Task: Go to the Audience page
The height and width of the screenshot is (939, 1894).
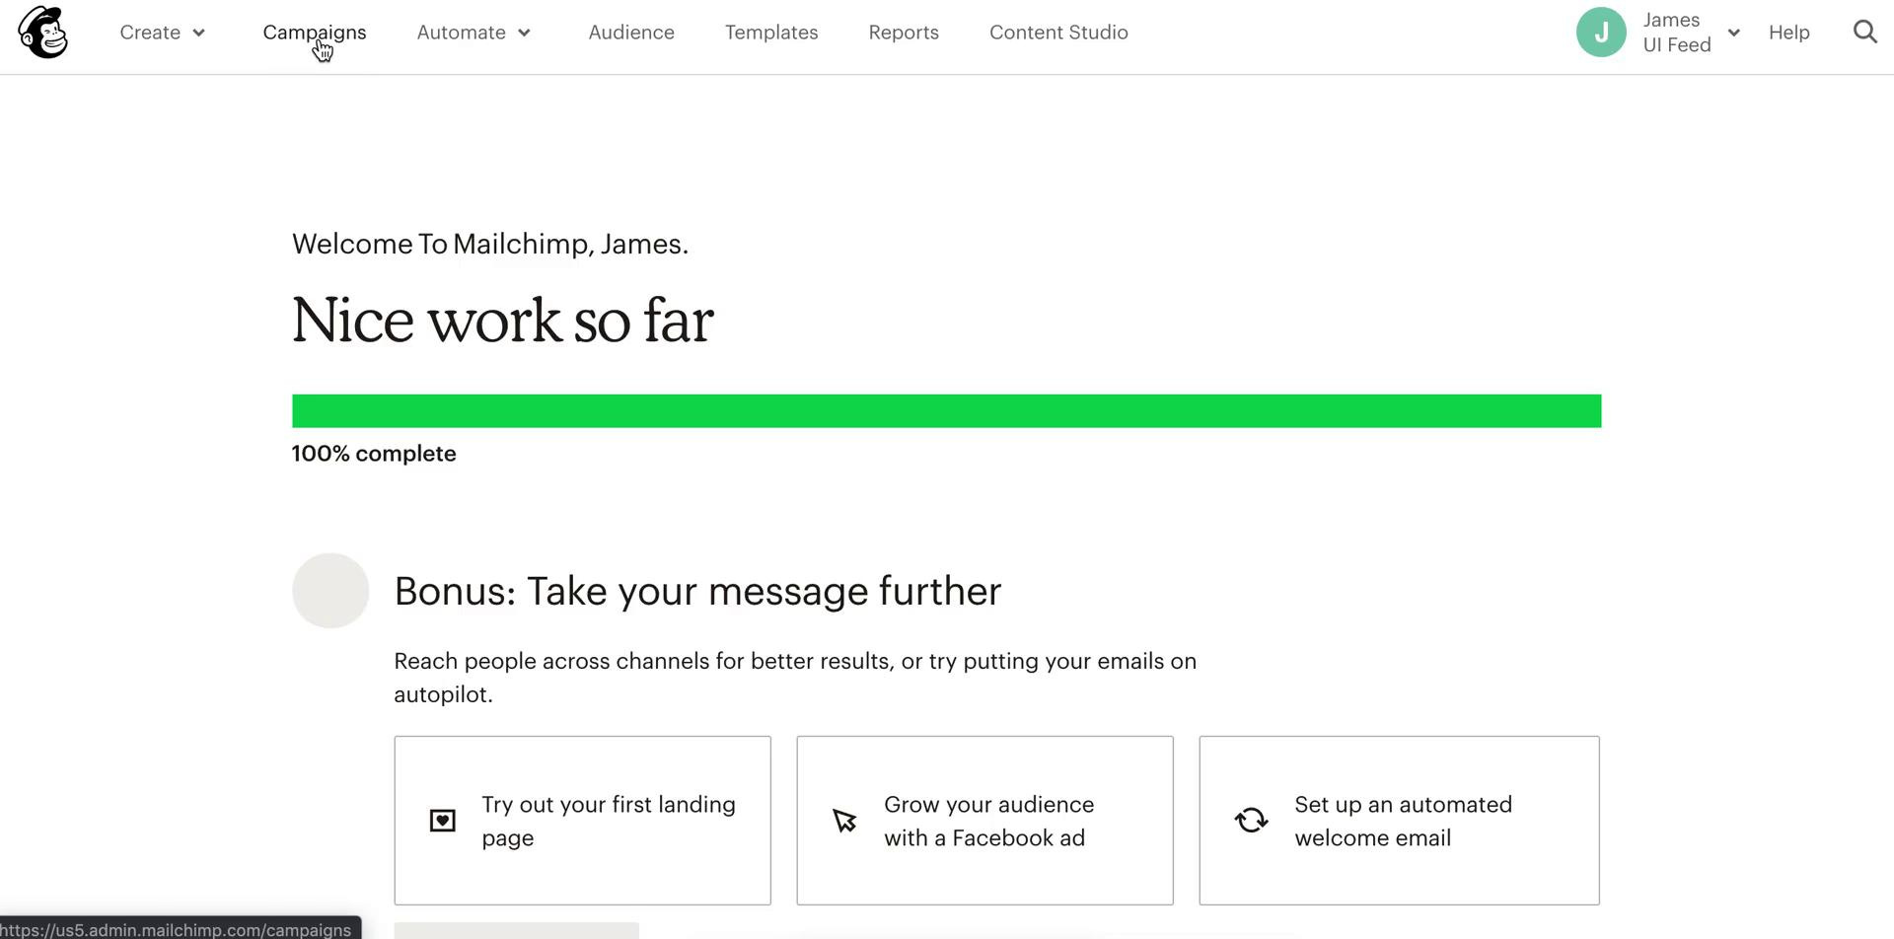Action: [x=631, y=33]
